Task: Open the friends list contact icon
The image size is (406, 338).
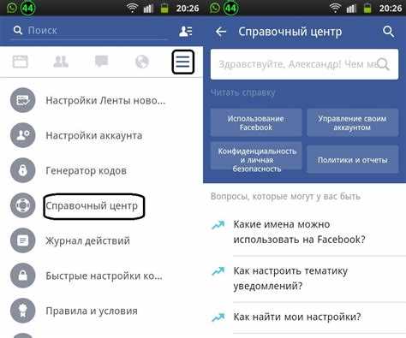Action: point(186,31)
